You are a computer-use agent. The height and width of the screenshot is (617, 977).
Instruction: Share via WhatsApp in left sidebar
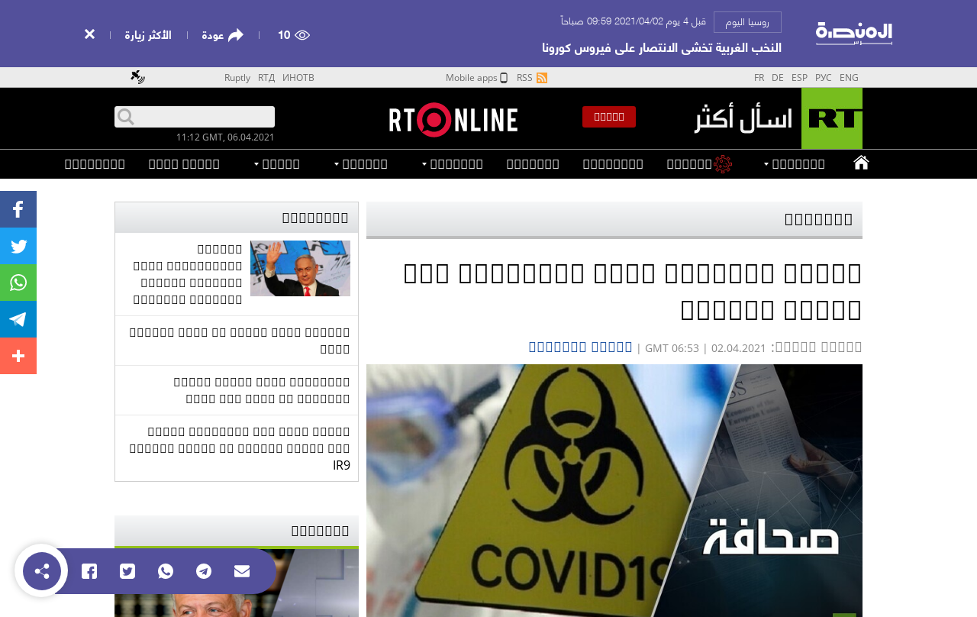click(18, 283)
